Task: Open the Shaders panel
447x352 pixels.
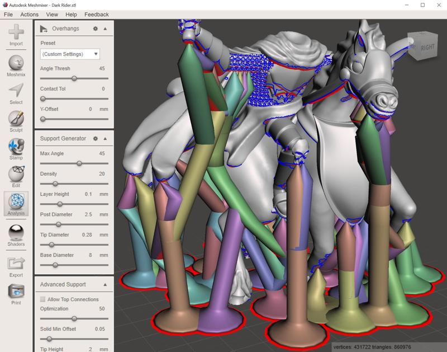Action: [x=16, y=233]
